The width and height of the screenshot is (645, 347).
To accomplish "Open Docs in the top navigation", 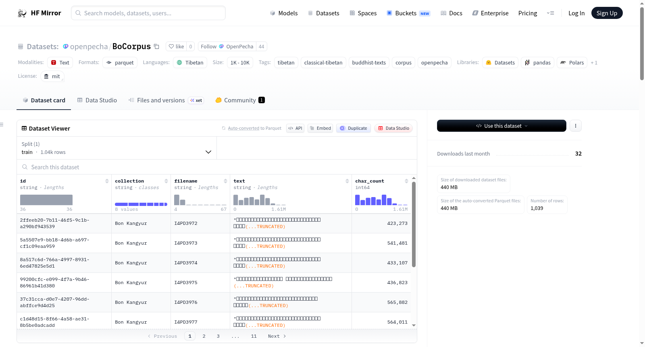I will tap(451, 13).
